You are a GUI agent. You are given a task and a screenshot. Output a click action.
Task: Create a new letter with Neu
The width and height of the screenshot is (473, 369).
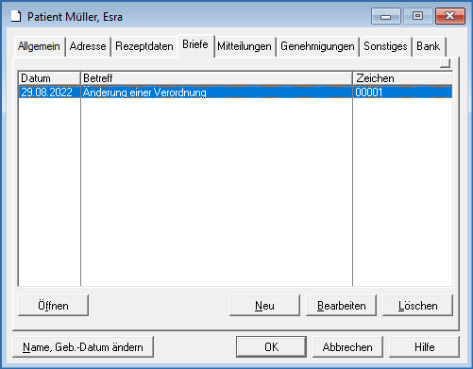pyautogui.click(x=264, y=306)
